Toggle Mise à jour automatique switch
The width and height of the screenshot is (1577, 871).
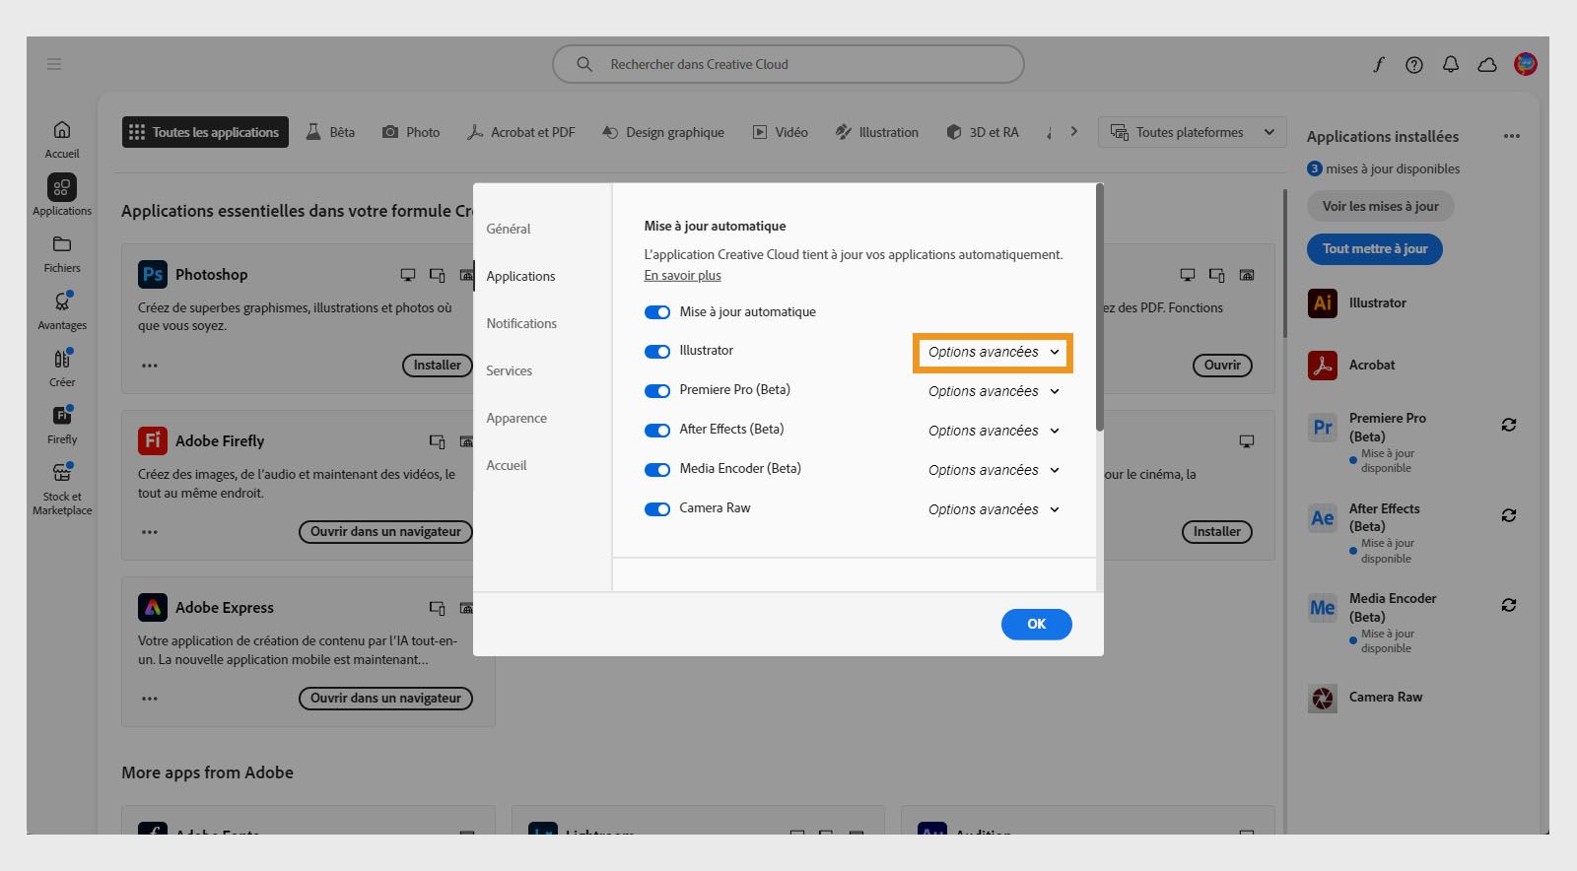(657, 312)
